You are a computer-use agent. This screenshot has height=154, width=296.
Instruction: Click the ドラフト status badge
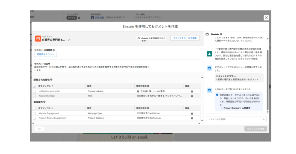(72, 18)
